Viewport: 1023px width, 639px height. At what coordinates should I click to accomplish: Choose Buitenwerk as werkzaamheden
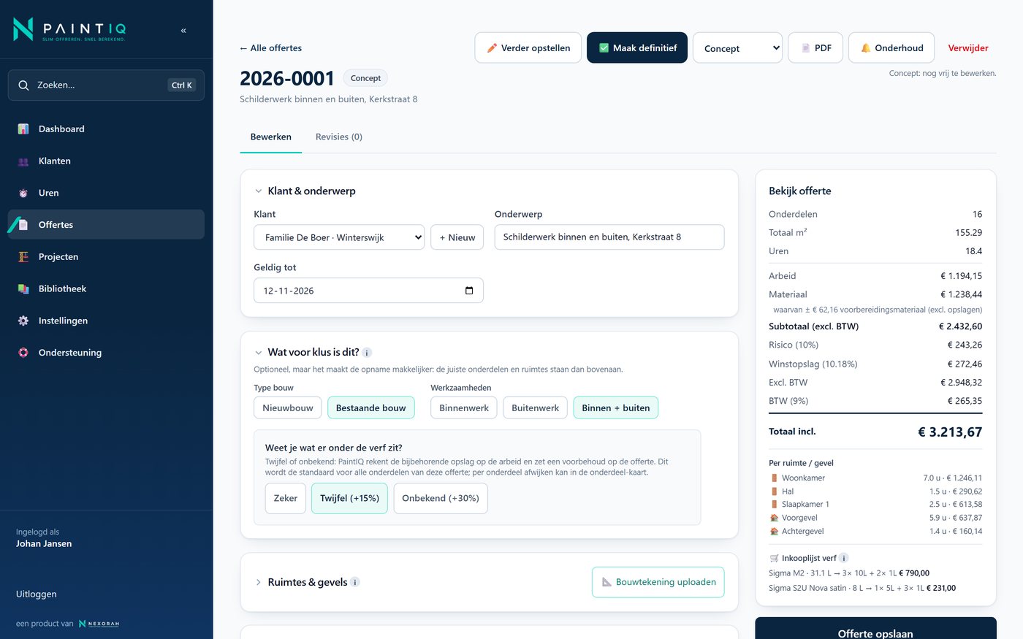[536, 407]
